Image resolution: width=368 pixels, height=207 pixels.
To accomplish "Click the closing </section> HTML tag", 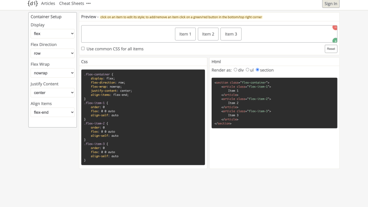I will coord(223,123).
